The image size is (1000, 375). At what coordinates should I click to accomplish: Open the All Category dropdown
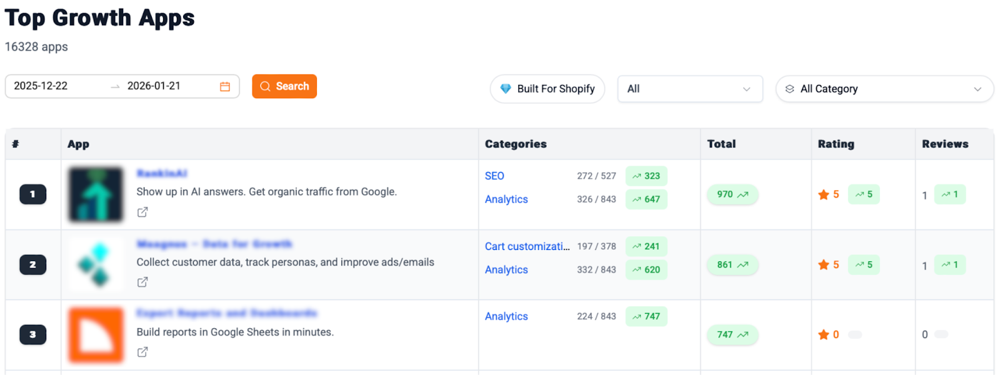[884, 89]
